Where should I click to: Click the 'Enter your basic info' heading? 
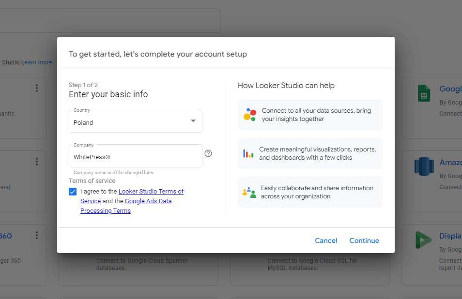[x=108, y=94]
